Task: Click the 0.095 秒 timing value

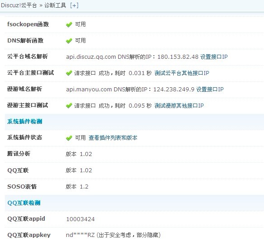Action: [x=140, y=106]
